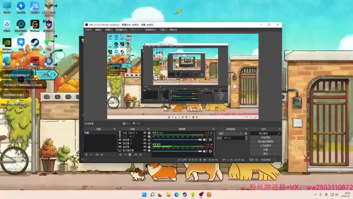Hide the 文本 (GDI+) 2 source
This screenshot has width=353, height=199.
pos(145,133)
